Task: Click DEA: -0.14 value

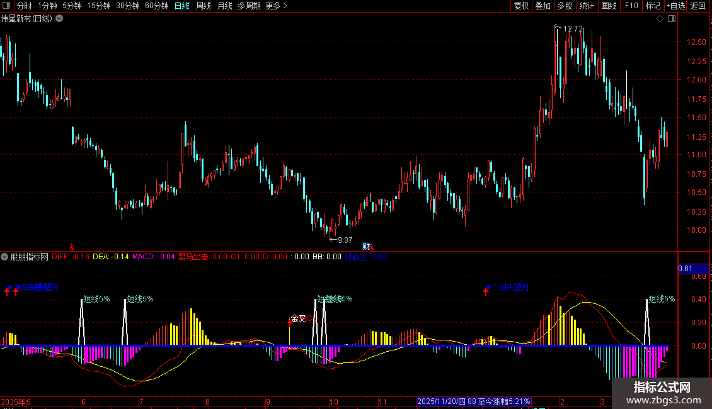Action: point(111,257)
